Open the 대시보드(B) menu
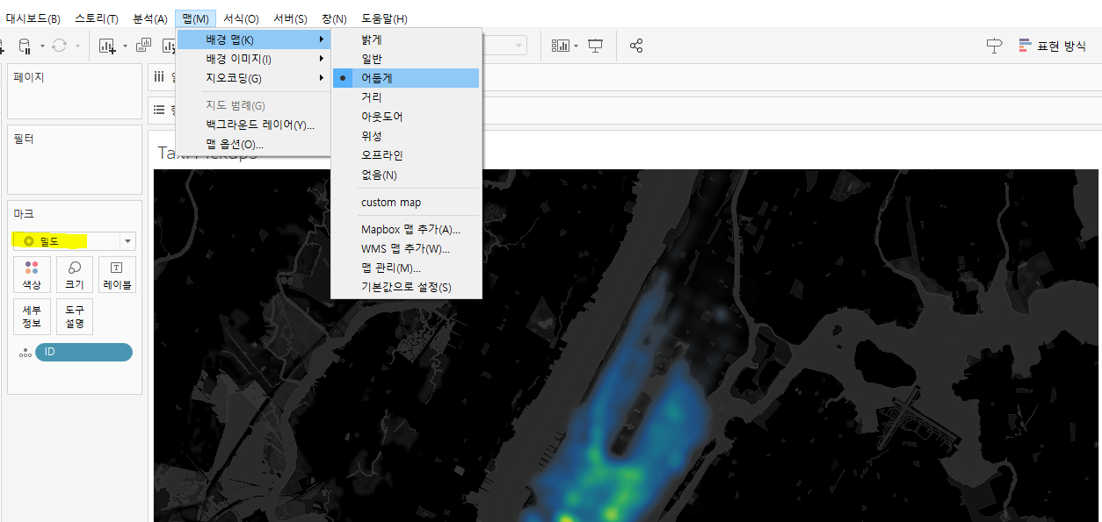1102x522 pixels. point(33,18)
